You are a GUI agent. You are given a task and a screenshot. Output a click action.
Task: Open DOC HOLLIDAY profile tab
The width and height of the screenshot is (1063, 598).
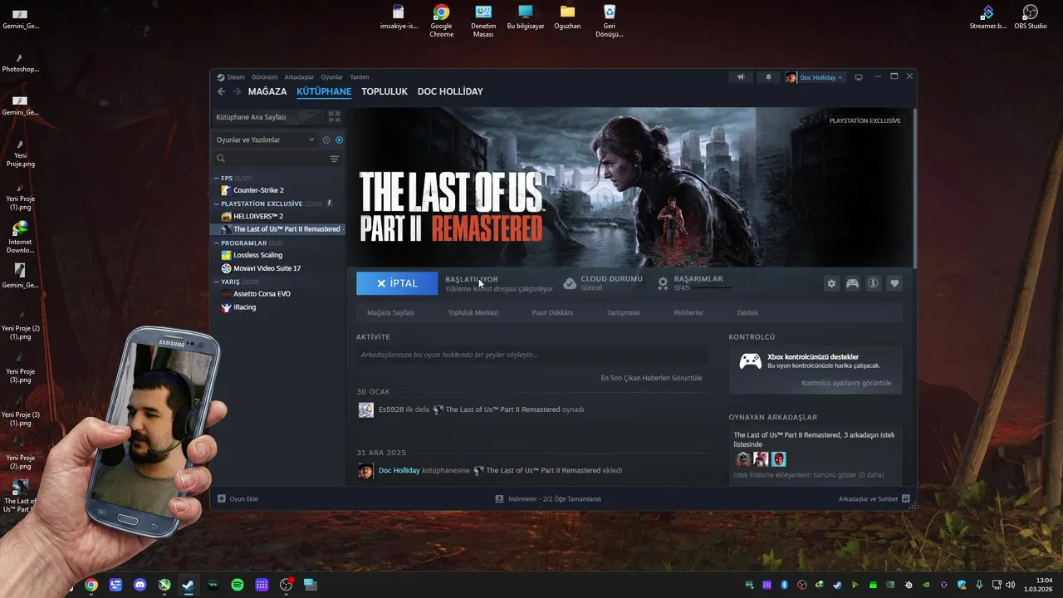coord(450,91)
